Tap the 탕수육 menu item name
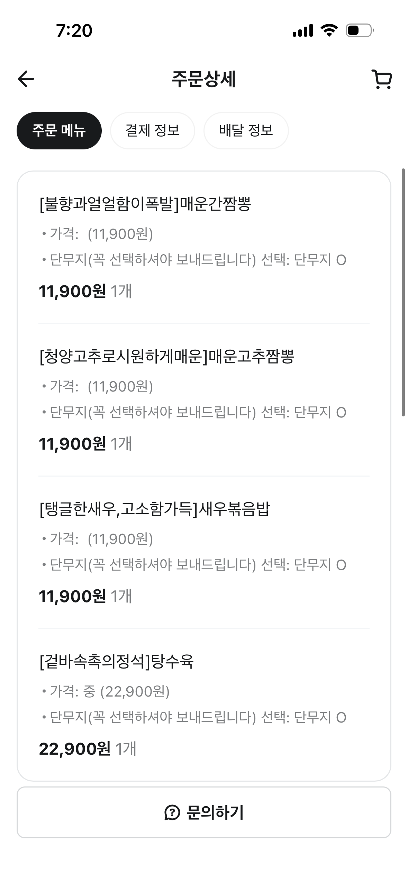408x884 pixels. coord(117,661)
